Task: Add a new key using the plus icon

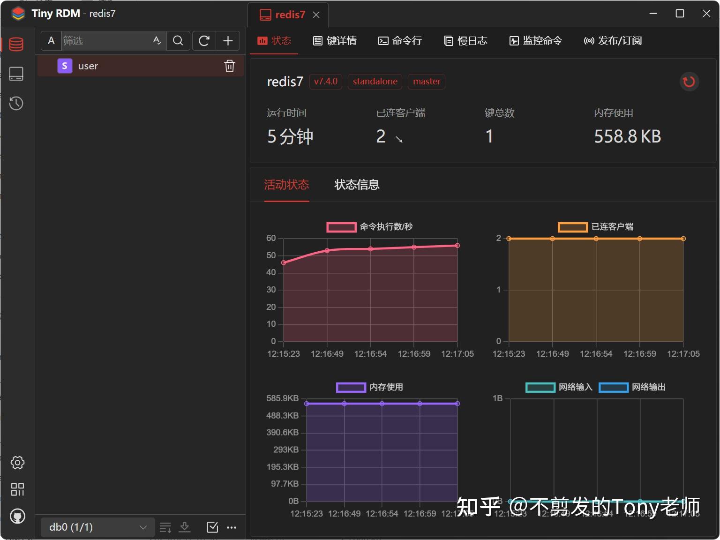Action: coord(228,41)
